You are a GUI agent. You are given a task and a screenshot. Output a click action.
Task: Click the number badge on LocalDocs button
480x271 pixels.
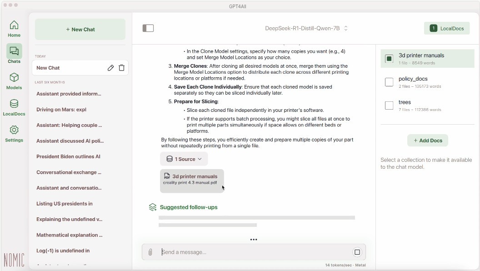[434, 29]
